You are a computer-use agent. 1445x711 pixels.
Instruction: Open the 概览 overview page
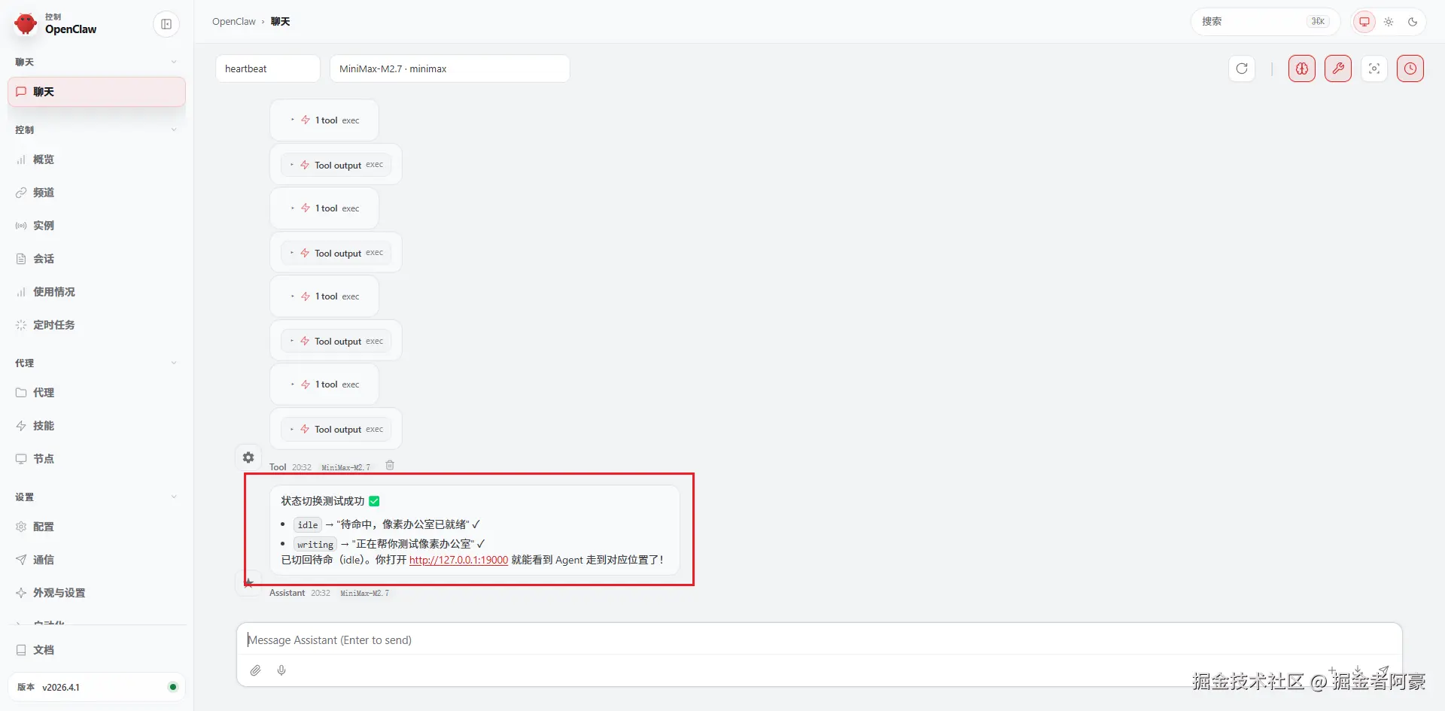(96, 160)
